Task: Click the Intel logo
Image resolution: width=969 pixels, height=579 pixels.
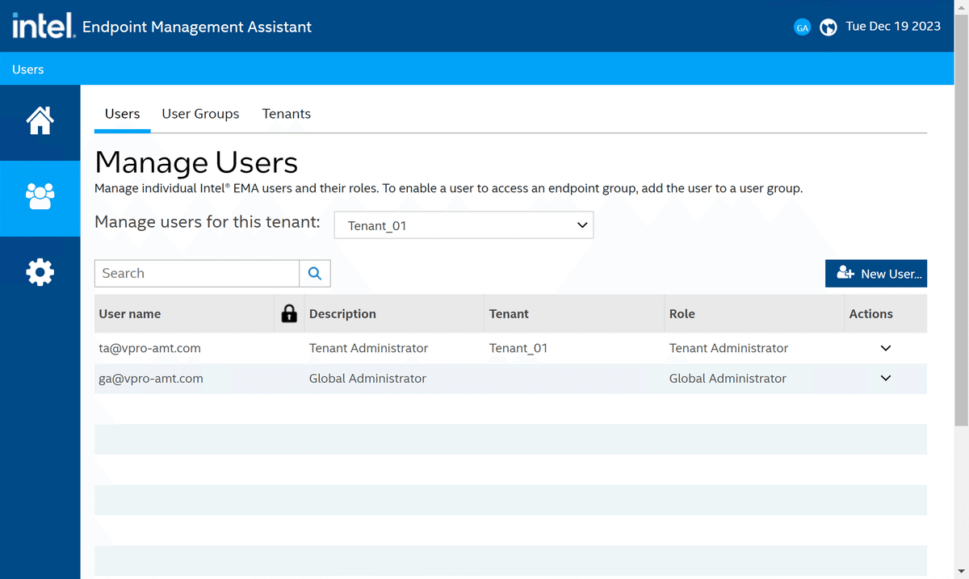Action: 43,26
